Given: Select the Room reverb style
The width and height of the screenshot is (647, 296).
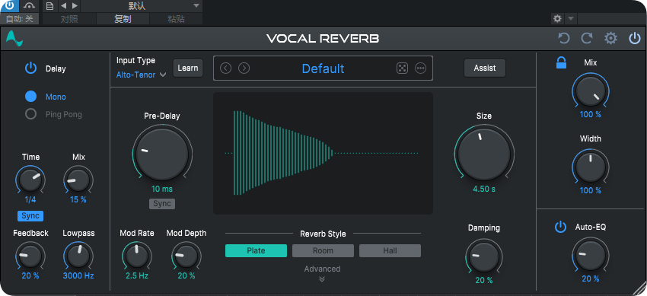Looking at the screenshot, I should (323, 250).
